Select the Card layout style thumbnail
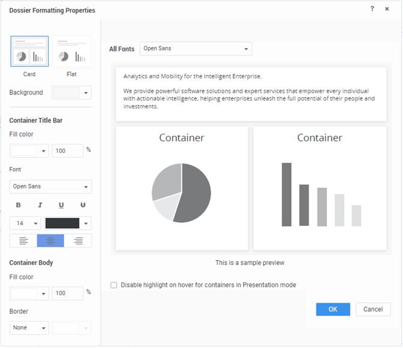 (x=29, y=52)
